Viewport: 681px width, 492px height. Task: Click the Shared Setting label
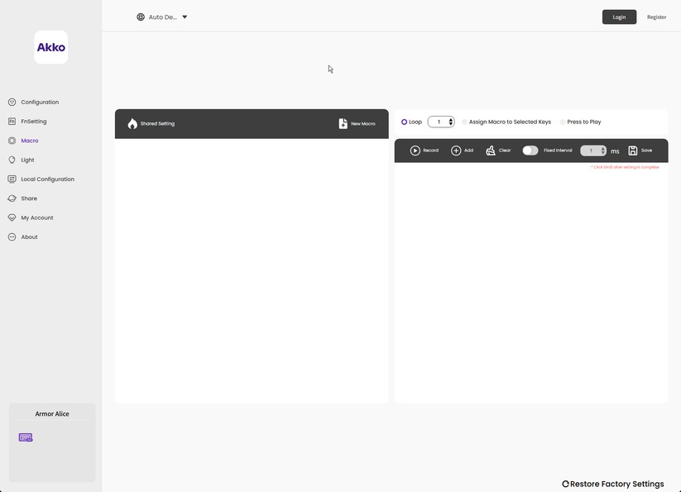tap(157, 124)
